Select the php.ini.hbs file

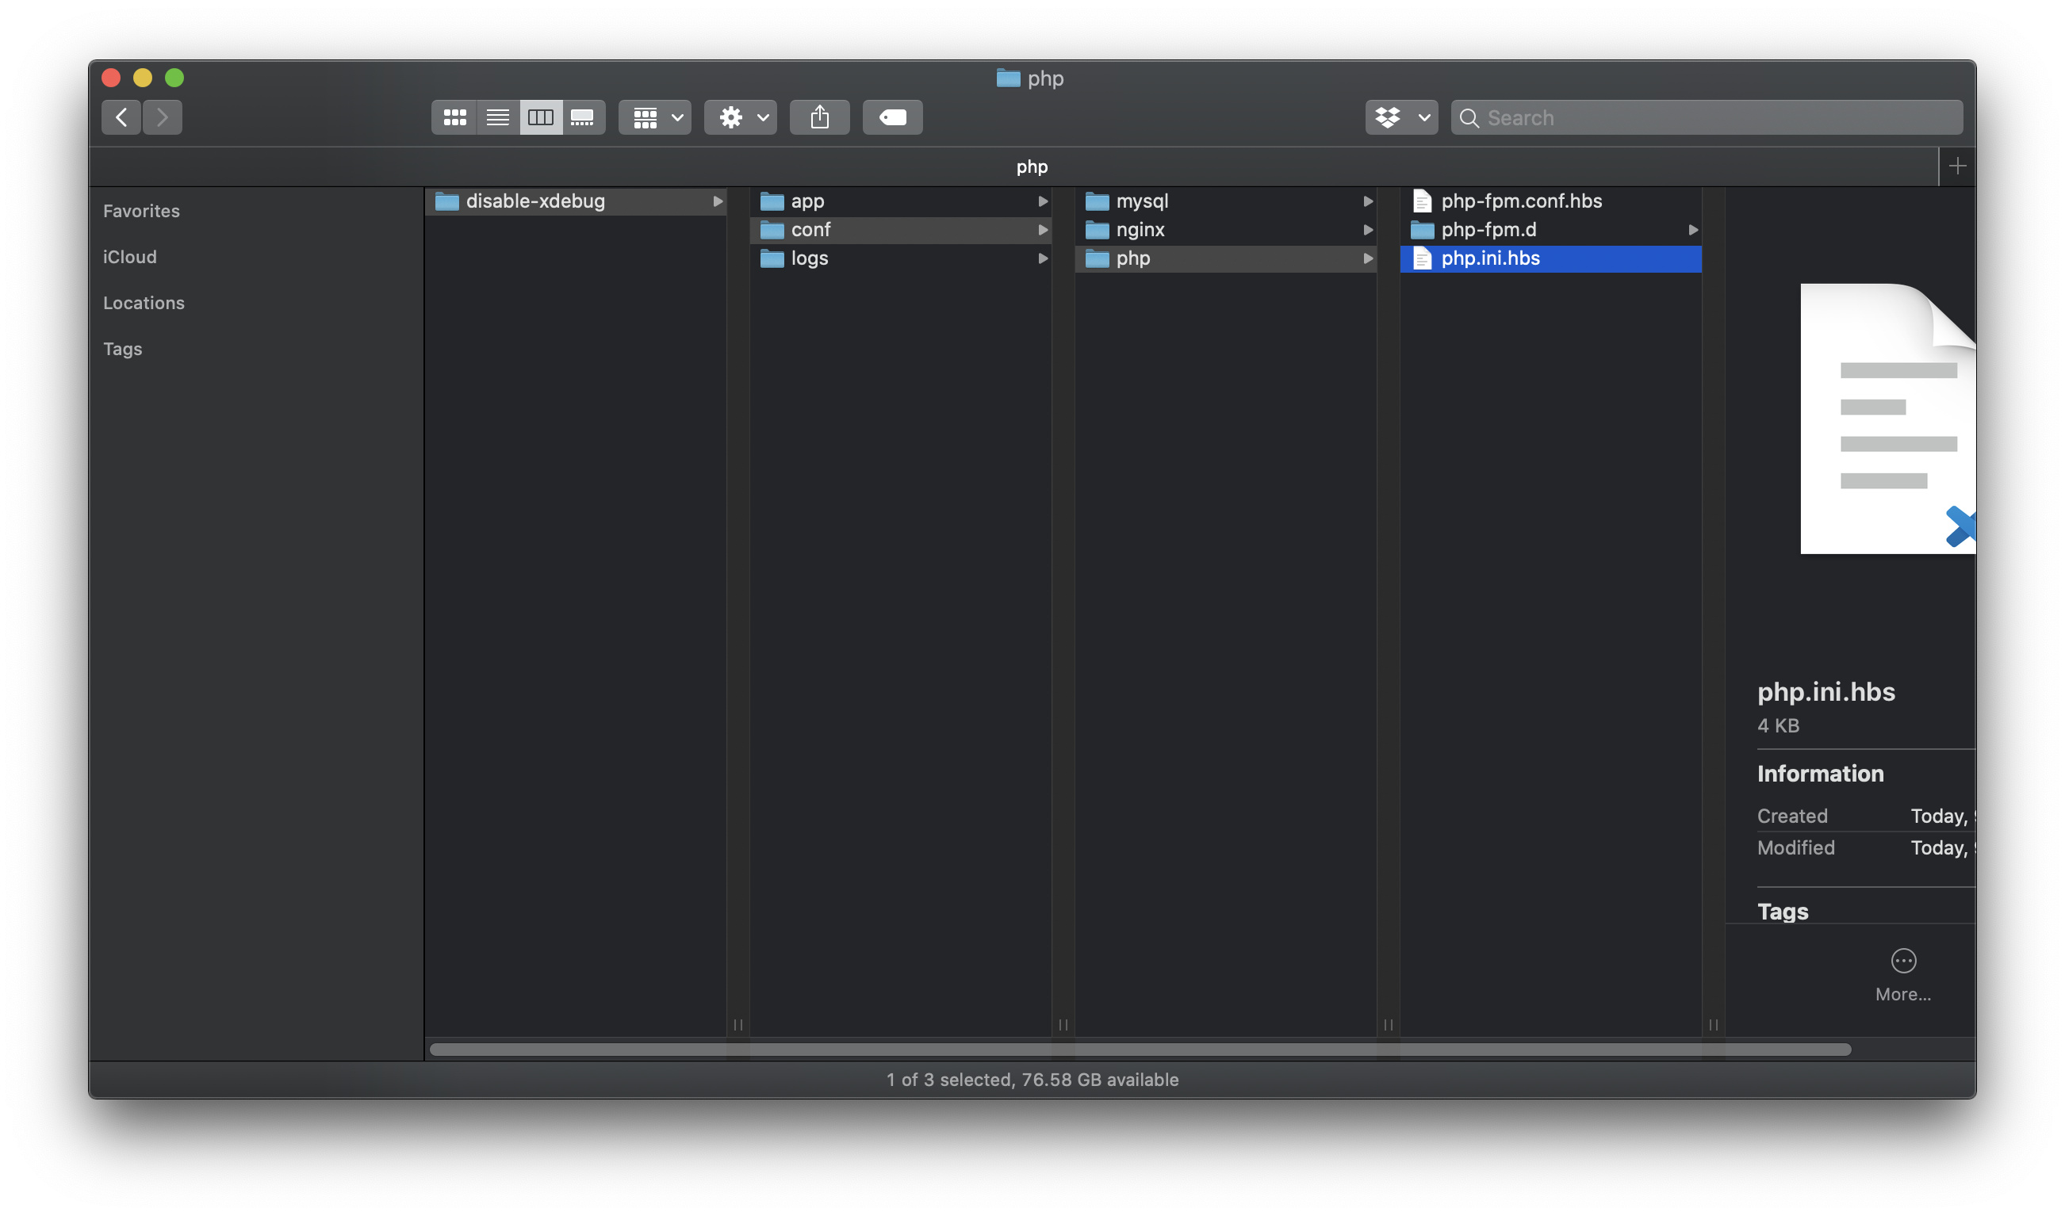point(1551,258)
